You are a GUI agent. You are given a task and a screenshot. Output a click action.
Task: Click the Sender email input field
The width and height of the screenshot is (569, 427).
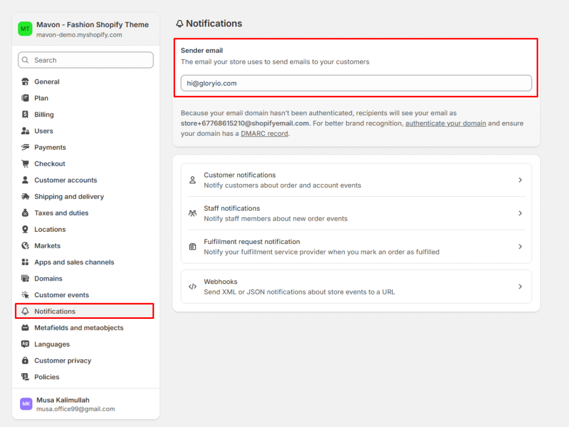(356, 83)
